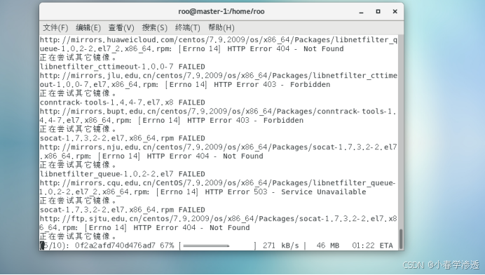Open the 搜索(S) menu
Screen dimensions: 485x275
154,28
